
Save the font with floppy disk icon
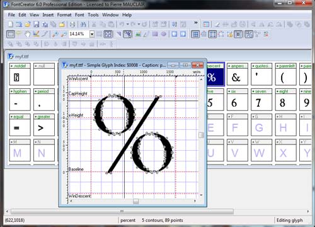click(x=37, y=25)
